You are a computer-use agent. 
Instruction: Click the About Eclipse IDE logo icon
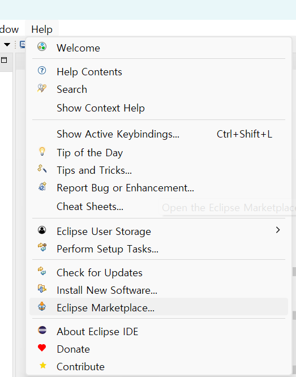coord(42,330)
